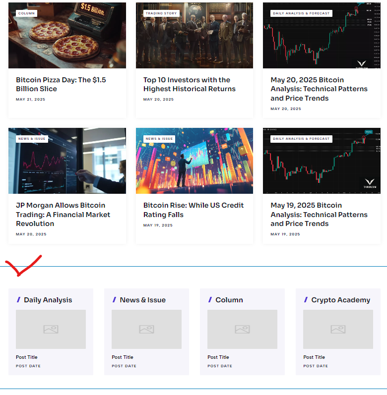Click MAY 20, 2025 date under May 20 analysis

(286, 109)
